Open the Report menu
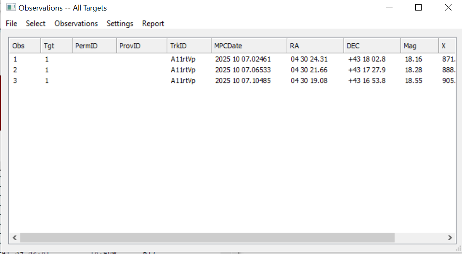This screenshot has height=254, width=462. pos(153,24)
